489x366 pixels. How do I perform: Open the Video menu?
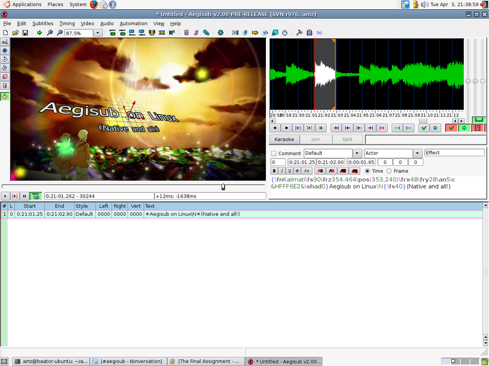tap(87, 23)
